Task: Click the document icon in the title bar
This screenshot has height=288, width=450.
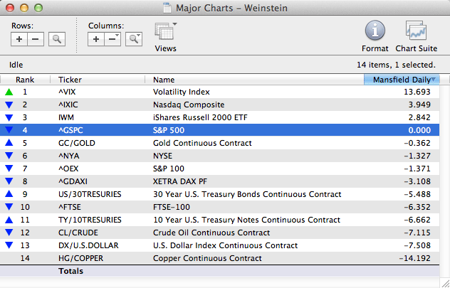Action: (x=168, y=7)
